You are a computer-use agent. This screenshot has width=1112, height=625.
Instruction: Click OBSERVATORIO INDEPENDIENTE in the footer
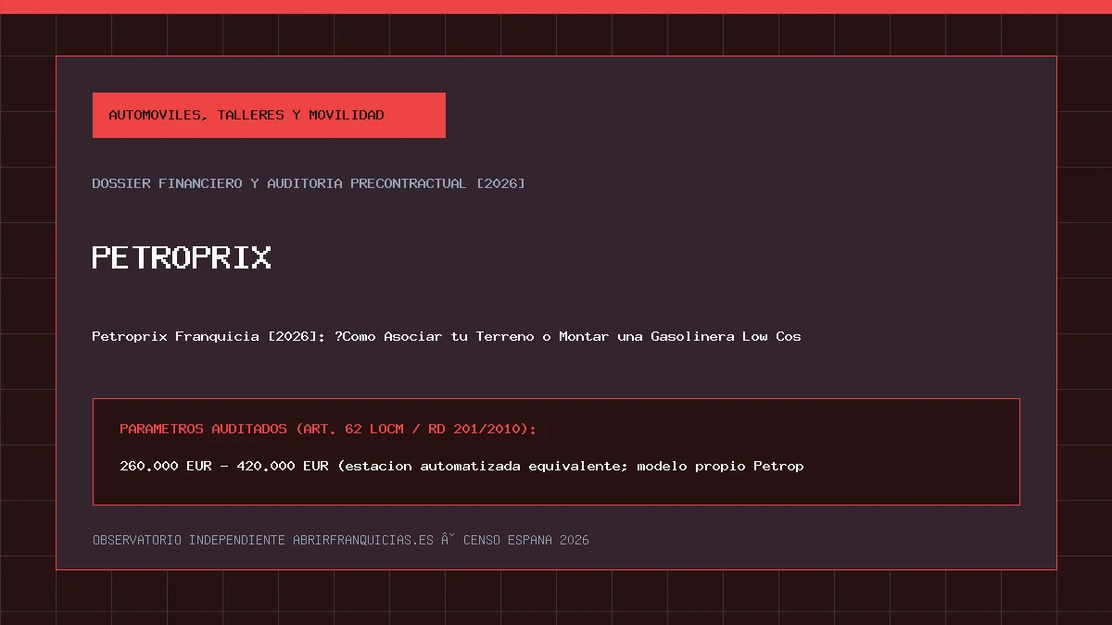click(x=188, y=540)
